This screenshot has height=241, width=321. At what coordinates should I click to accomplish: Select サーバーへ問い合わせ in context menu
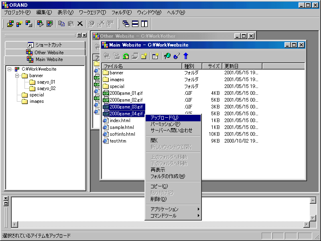pos(173,131)
